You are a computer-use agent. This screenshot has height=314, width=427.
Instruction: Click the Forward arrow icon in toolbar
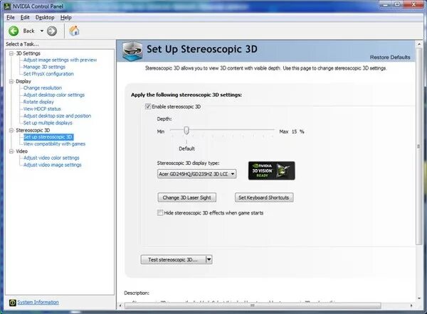tap(52, 31)
